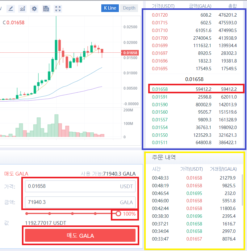This screenshot has height=251, width=247.
Task: Click the 거래량(GALA) column header in trades
Action: 223,169
